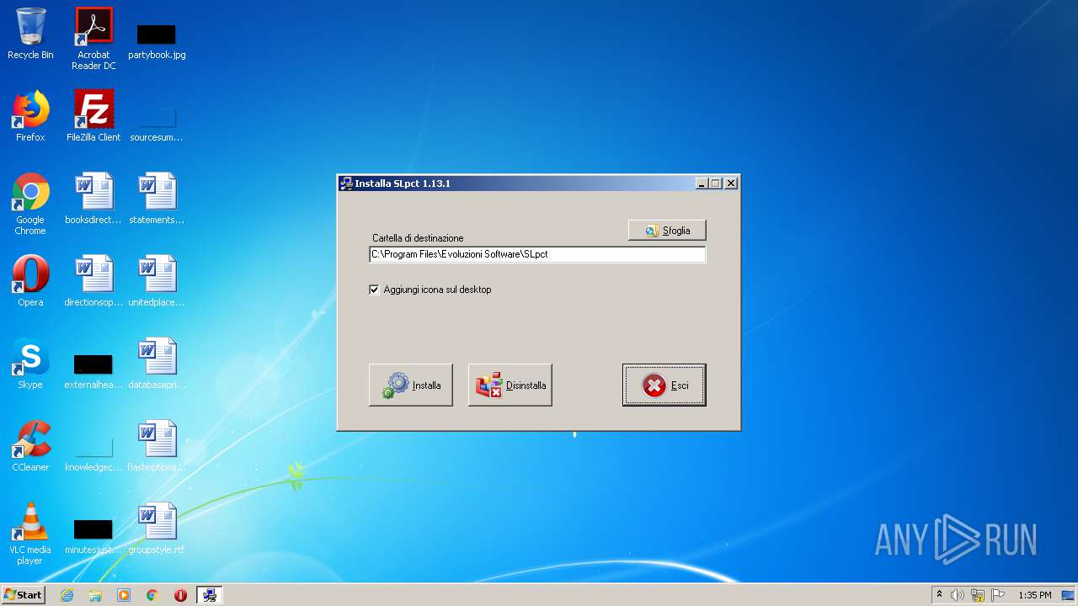Select Skype desktop shortcut

30,364
